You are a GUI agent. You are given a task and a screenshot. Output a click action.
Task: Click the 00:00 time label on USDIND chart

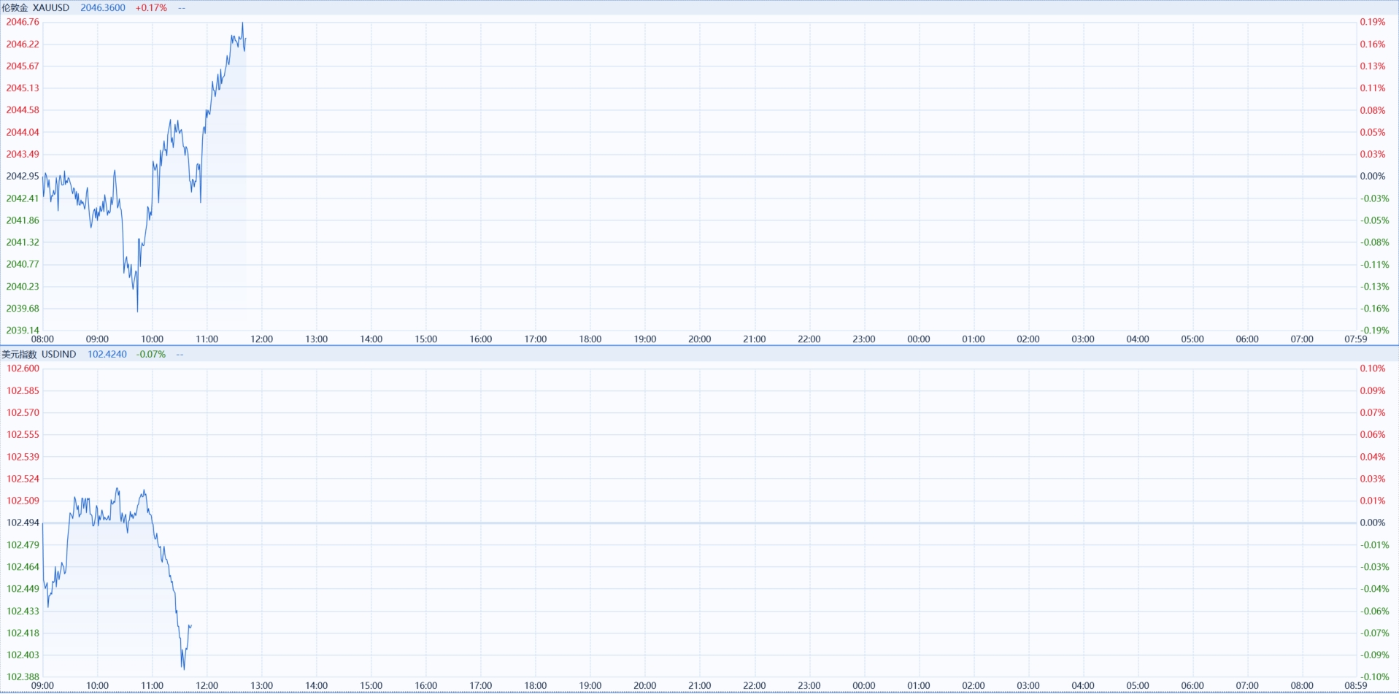(x=863, y=686)
